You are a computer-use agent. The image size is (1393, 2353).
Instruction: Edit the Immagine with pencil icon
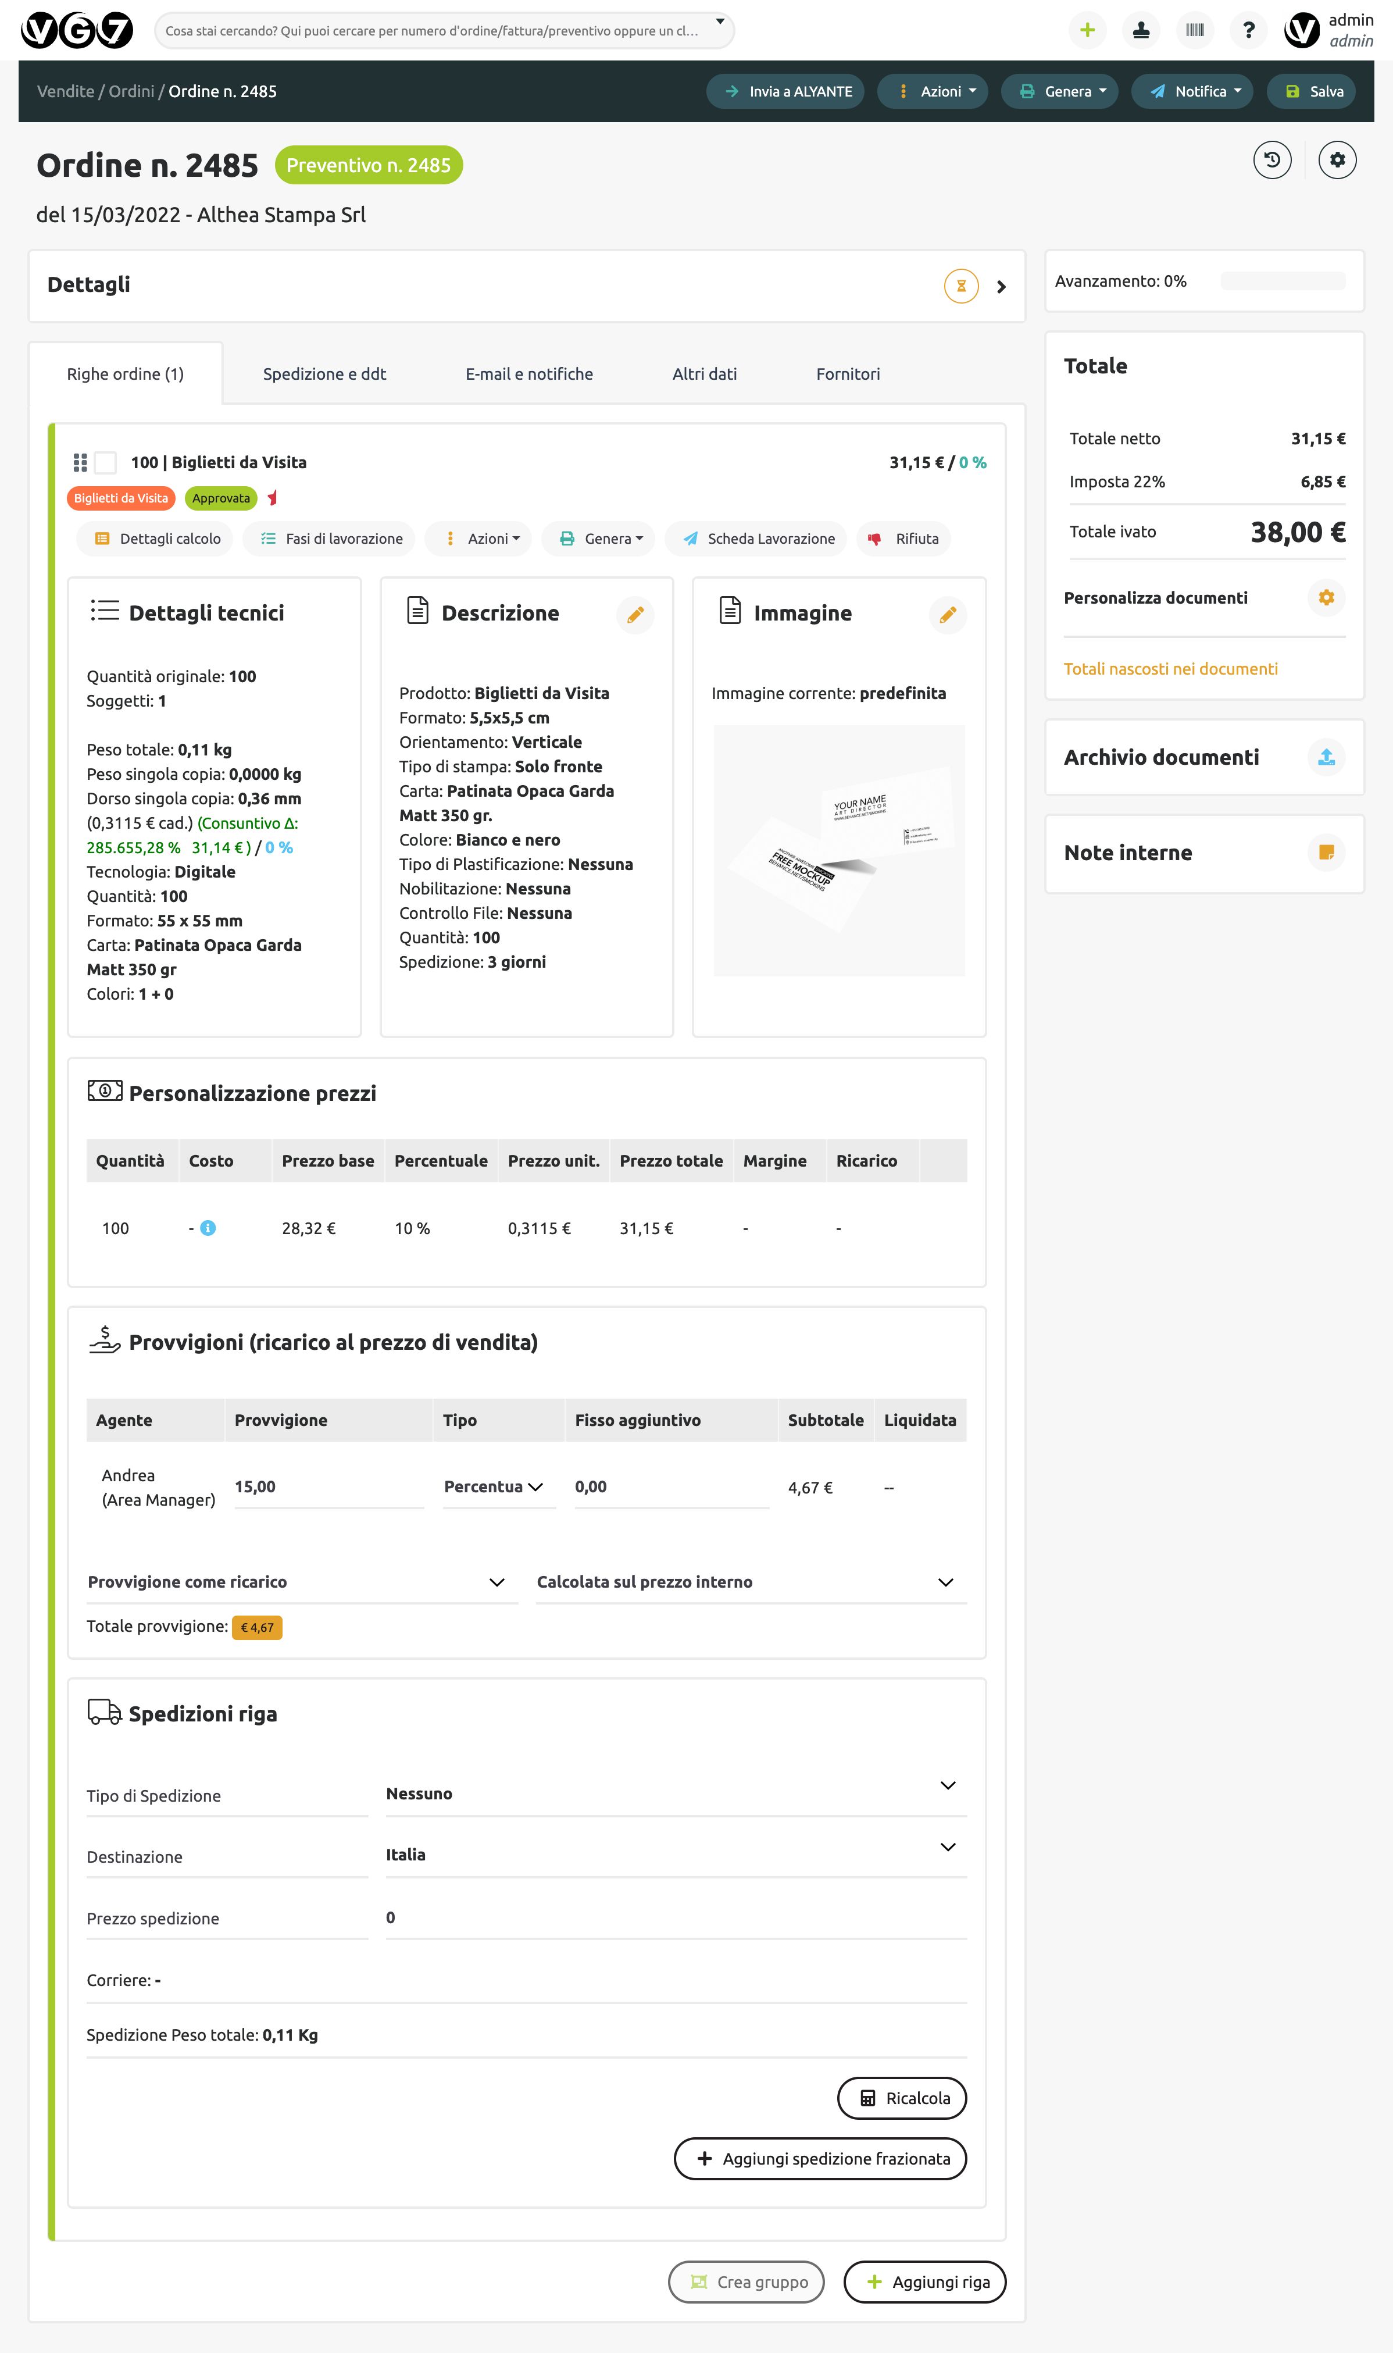tap(948, 615)
